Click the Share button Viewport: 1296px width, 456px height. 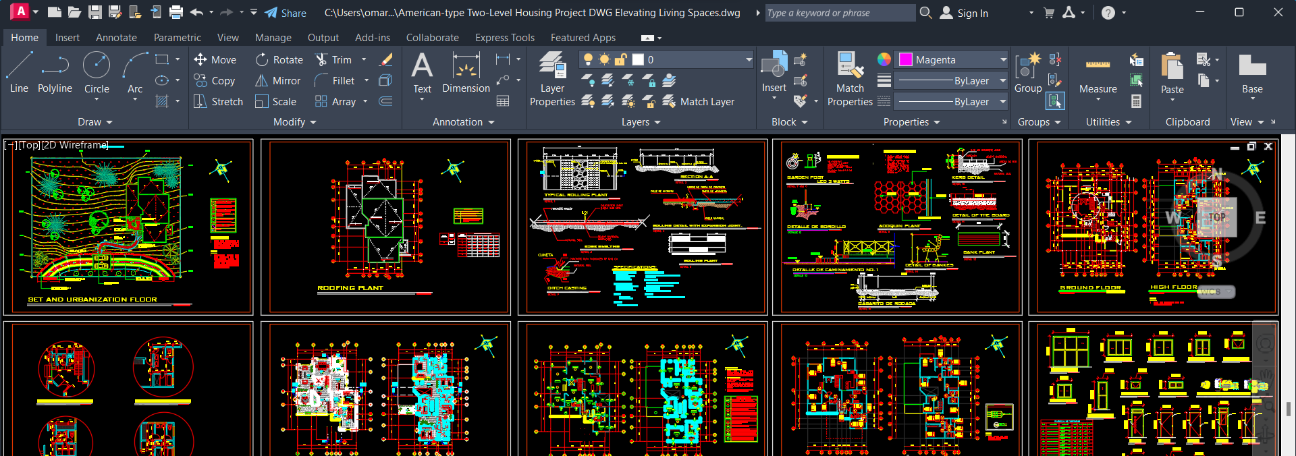tap(286, 13)
